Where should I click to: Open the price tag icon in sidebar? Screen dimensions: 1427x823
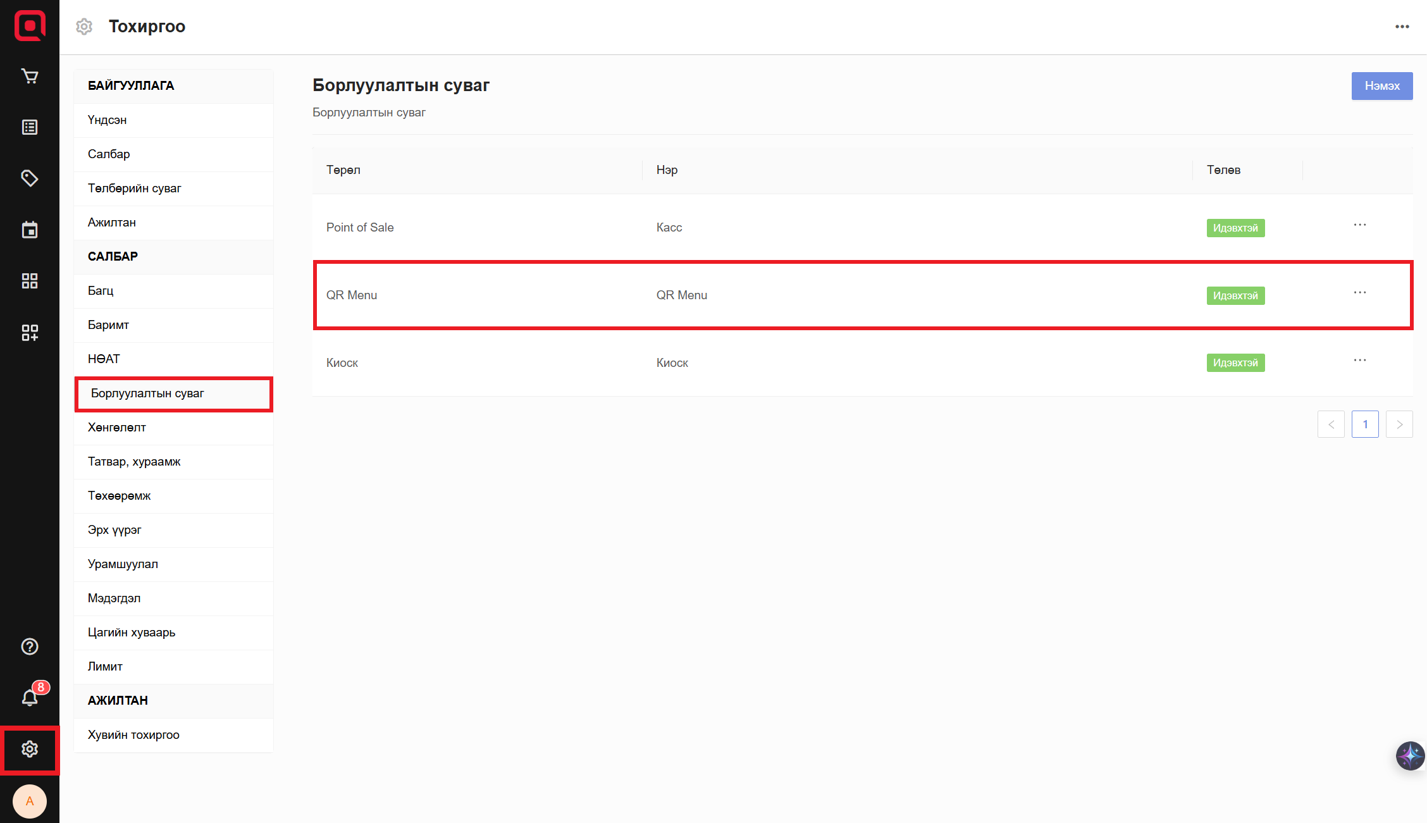[x=30, y=178]
